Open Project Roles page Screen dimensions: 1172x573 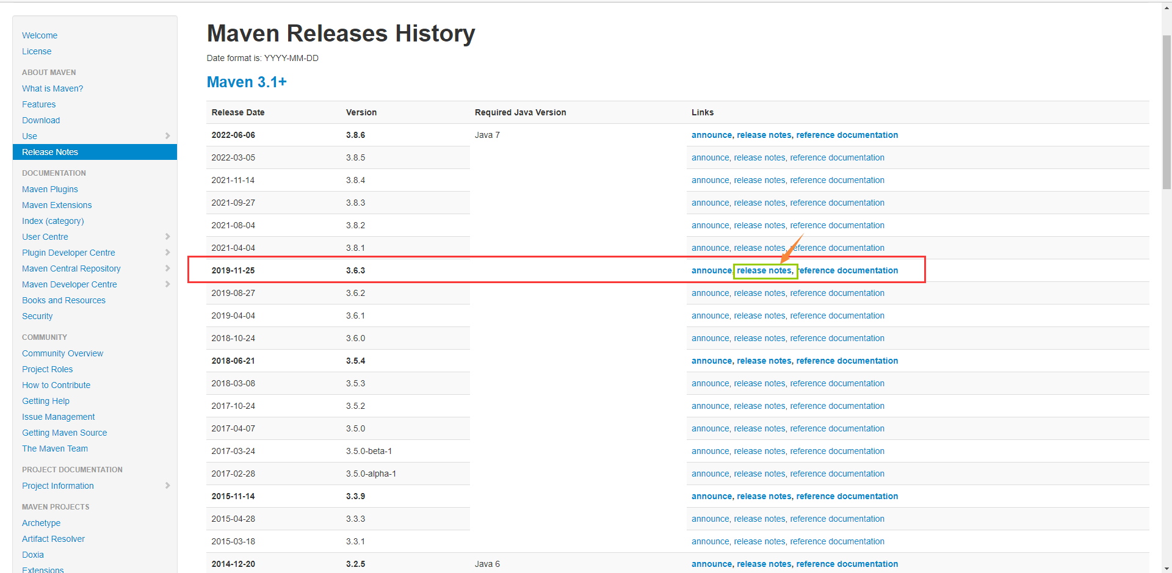point(47,369)
